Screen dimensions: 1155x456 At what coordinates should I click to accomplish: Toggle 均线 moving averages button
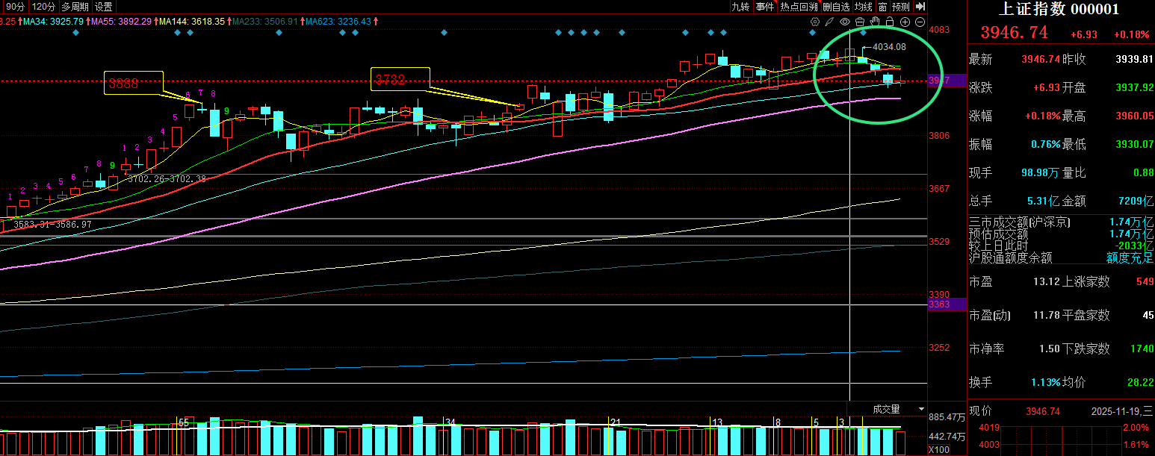pos(864,7)
